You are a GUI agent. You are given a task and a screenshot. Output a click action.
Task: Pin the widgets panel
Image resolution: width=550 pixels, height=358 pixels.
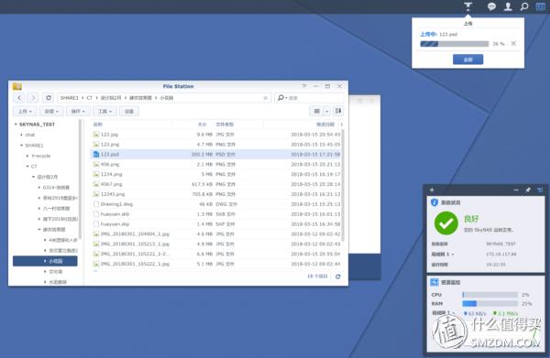point(528,190)
